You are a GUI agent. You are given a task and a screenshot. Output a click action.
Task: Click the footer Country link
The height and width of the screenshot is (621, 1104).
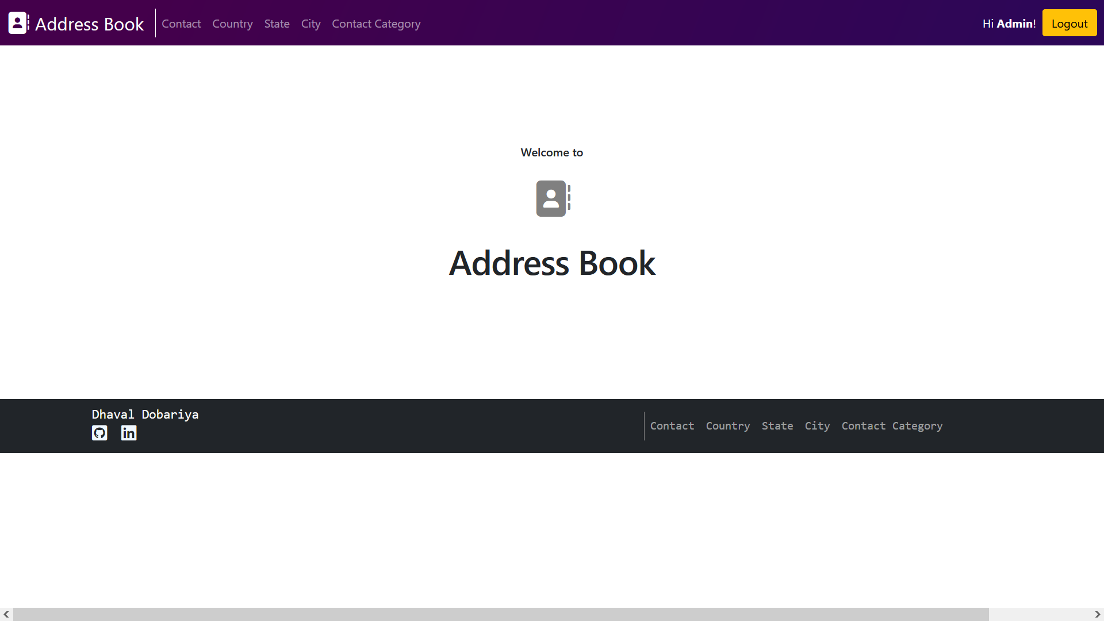727,426
